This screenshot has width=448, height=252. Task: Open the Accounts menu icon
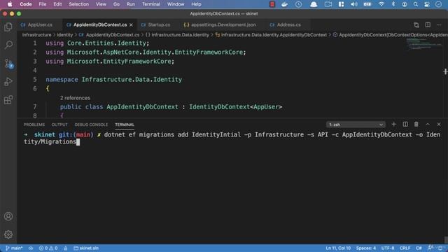pos(8,216)
